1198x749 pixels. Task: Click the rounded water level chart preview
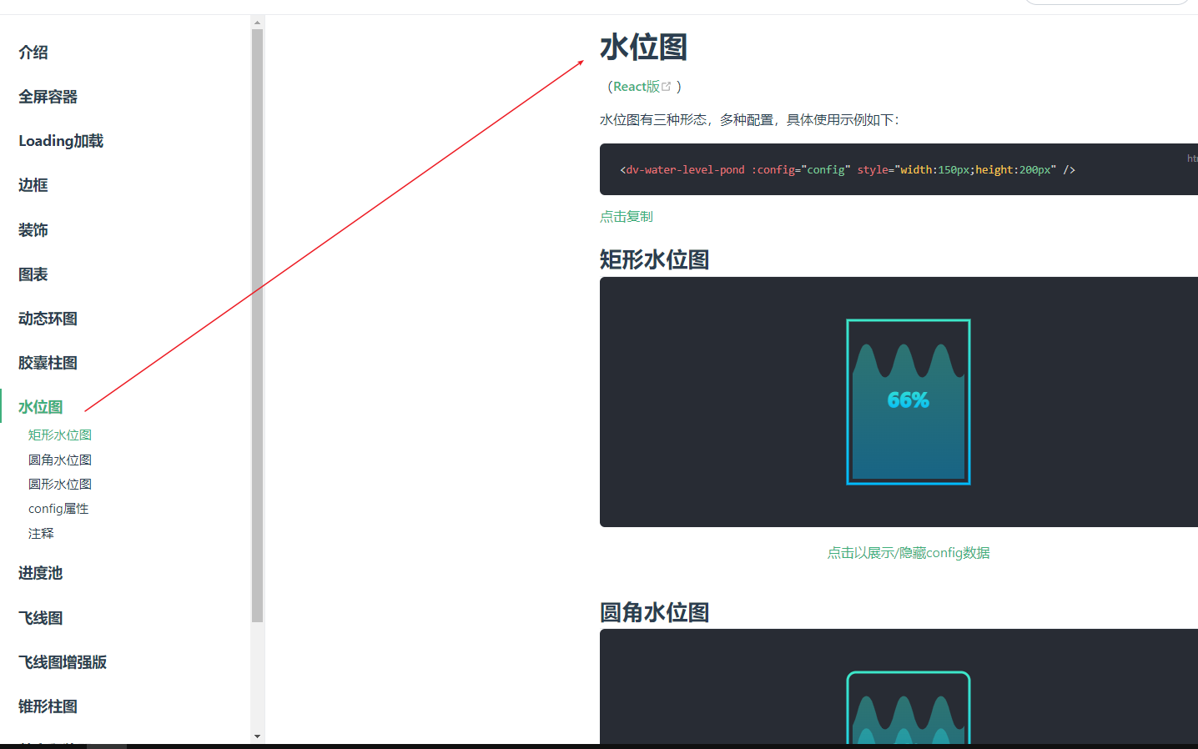pos(909,707)
